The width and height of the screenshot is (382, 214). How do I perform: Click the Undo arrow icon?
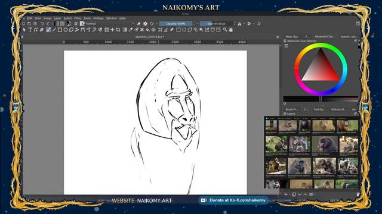point(42,24)
